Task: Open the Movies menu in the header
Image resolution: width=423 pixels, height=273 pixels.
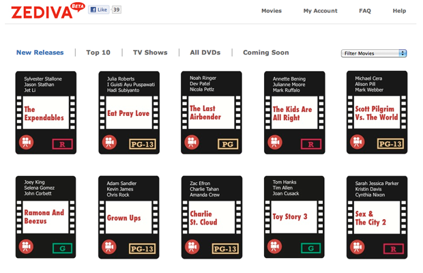Action: [272, 11]
